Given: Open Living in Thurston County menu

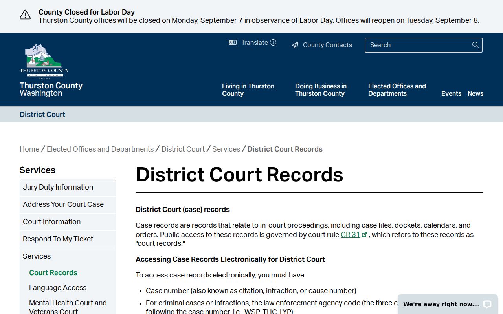Looking at the screenshot, I should point(248,90).
